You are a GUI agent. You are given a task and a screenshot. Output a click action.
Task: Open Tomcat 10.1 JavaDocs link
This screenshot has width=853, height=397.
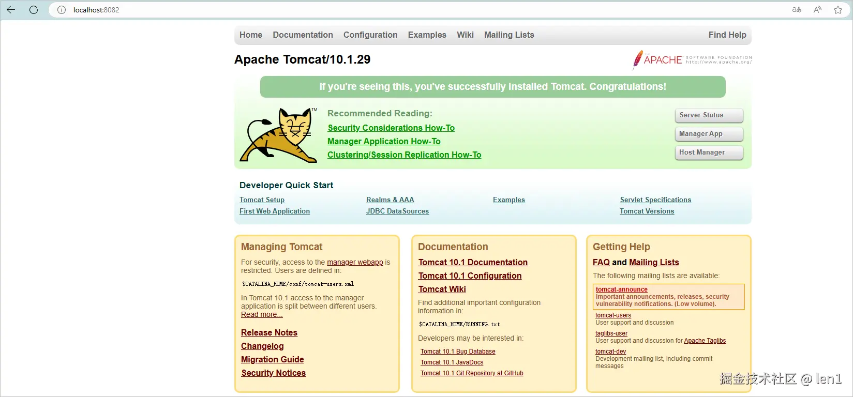(x=452, y=362)
